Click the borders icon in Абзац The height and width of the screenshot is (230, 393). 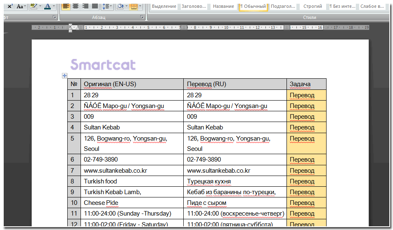pyautogui.click(x=133, y=6)
